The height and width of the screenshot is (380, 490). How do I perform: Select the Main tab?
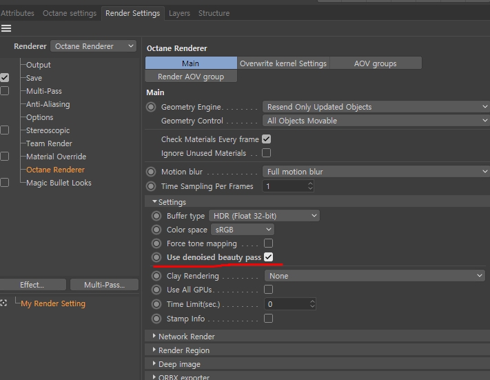(191, 63)
